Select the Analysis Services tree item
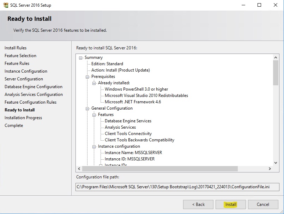 (120, 127)
